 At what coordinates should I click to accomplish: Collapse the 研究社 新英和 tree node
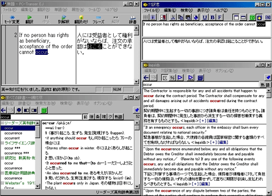pos(2,158)
